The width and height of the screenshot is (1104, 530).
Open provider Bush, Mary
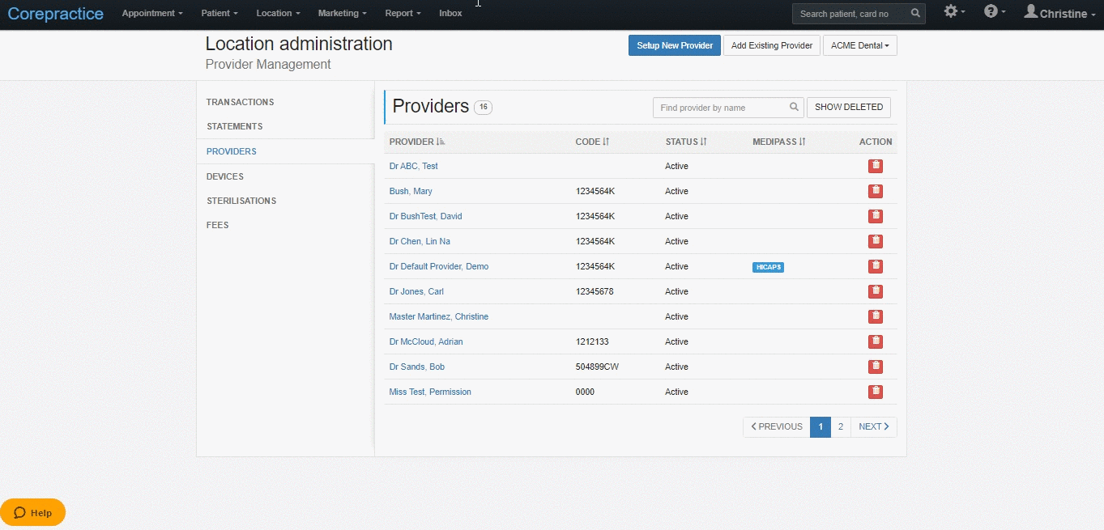[411, 191]
